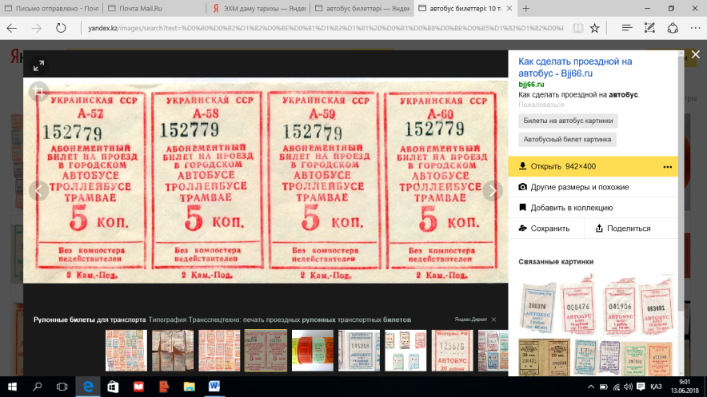Open reading view book icon
This screenshot has height=397, width=707.
(577, 28)
